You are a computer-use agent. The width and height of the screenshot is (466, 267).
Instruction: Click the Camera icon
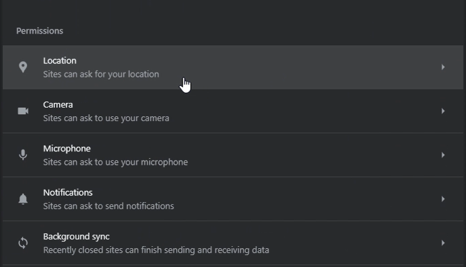coord(23,111)
